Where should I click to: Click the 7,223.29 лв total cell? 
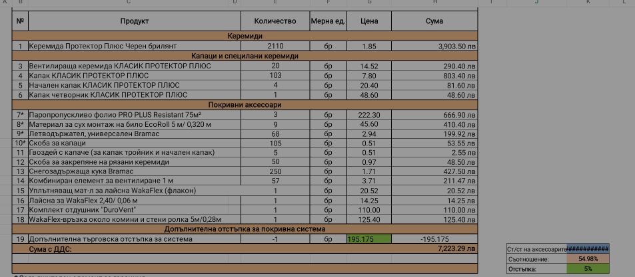click(x=434, y=248)
